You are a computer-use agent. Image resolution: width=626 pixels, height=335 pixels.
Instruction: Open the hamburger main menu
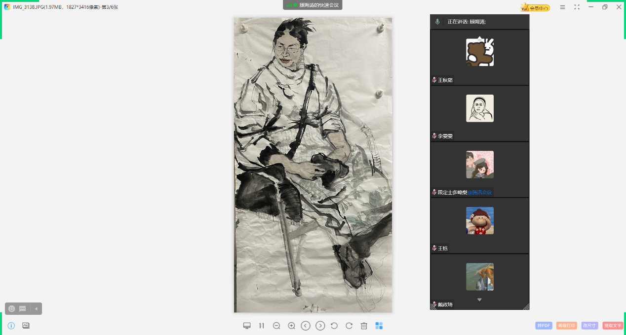coord(562,7)
